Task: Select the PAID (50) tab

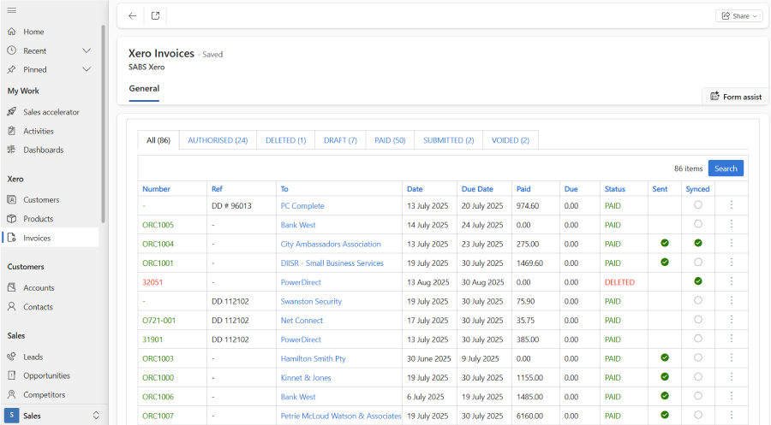Action: pos(390,140)
